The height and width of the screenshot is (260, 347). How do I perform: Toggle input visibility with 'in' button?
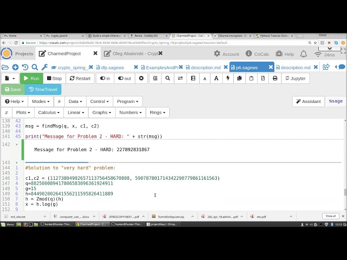[105, 78]
